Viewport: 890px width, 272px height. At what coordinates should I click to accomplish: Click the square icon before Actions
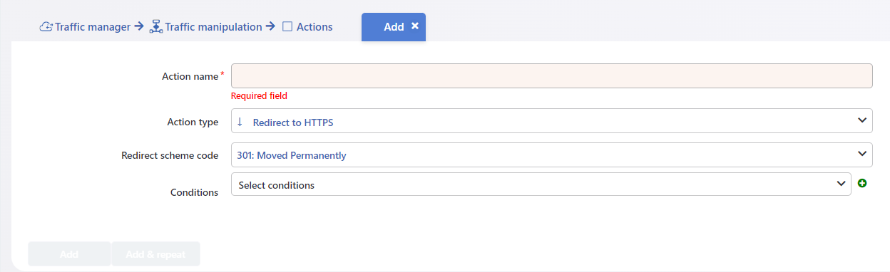click(287, 27)
